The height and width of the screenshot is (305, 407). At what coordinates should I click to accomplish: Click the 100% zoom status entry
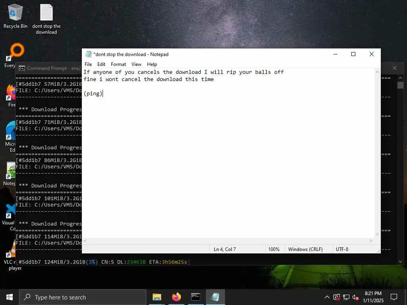[x=274, y=249]
